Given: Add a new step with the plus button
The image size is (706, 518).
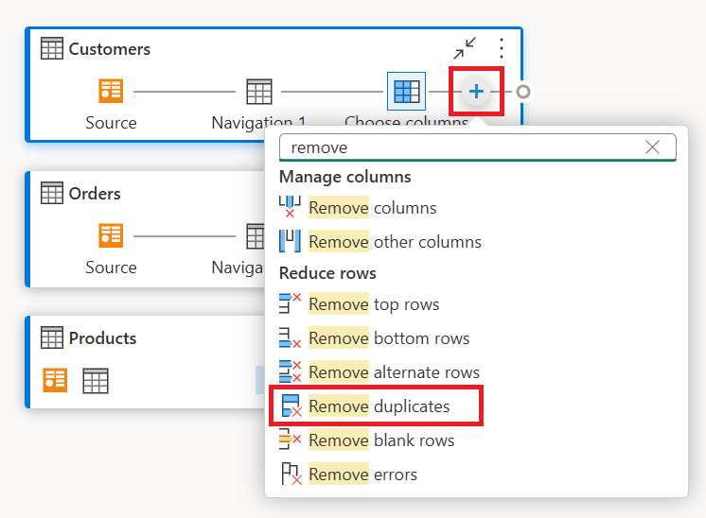Looking at the screenshot, I should [x=476, y=92].
